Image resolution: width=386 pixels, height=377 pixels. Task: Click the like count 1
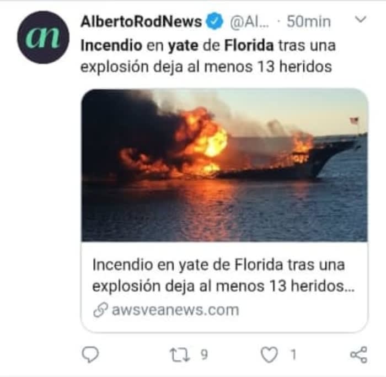(293, 354)
